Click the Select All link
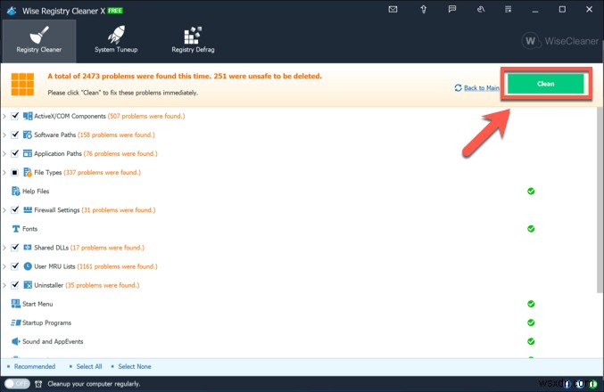604x392 pixels. [89, 366]
